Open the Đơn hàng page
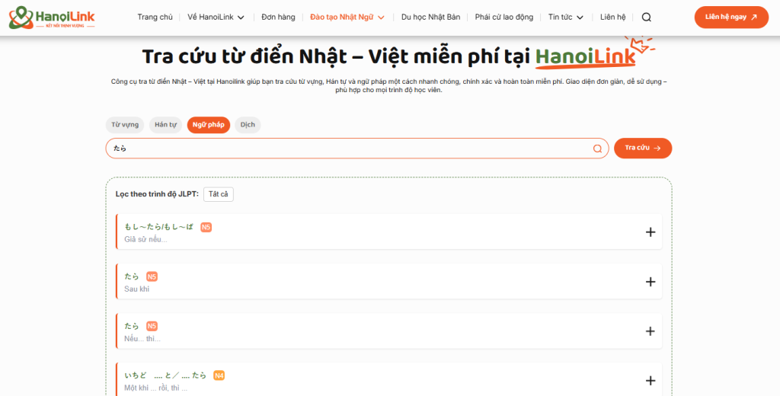 (x=278, y=17)
